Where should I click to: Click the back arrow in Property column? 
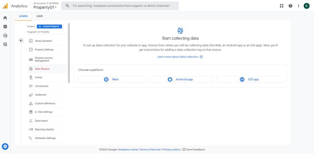[21, 40]
